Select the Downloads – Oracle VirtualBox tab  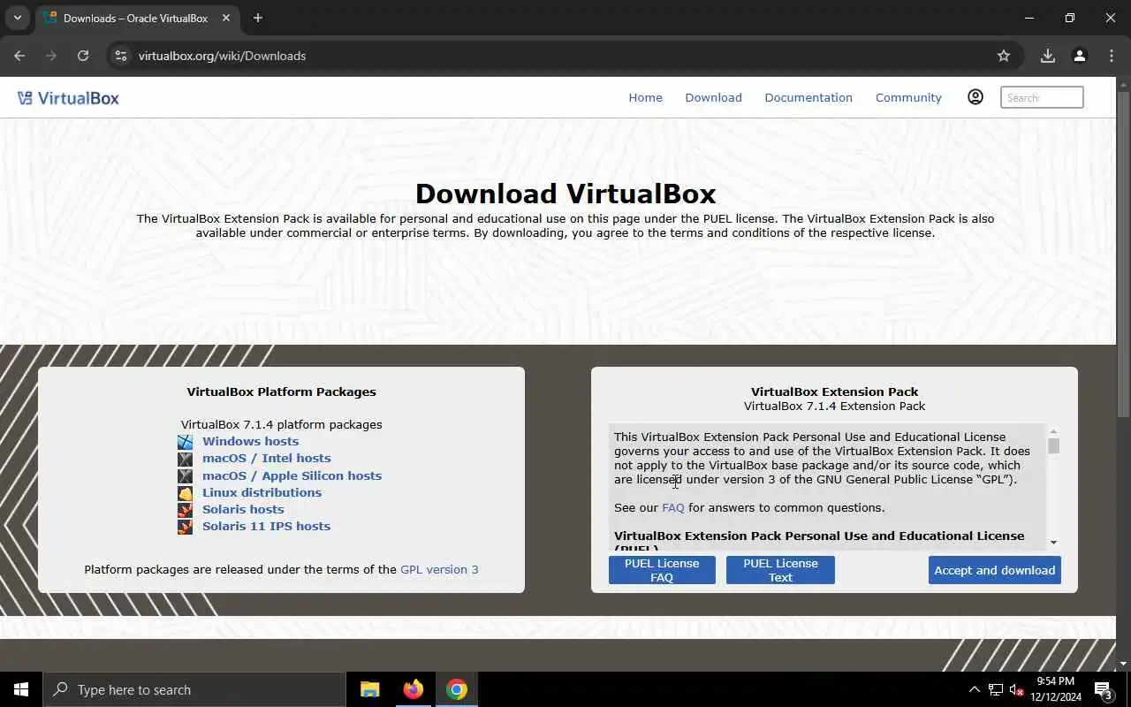click(x=137, y=18)
